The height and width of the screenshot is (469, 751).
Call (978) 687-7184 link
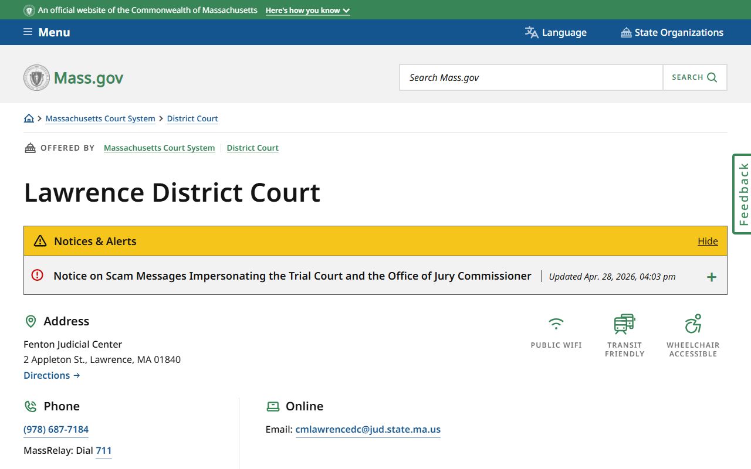click(56, 429)
